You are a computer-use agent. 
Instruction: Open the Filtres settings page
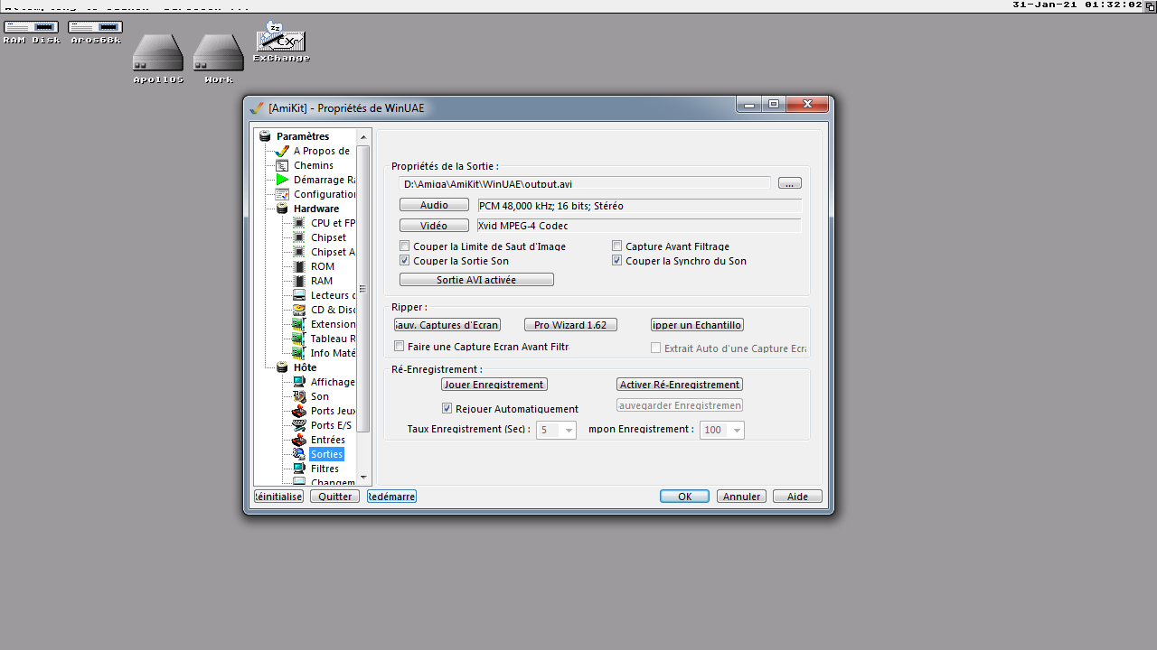[x=325, y=469]
